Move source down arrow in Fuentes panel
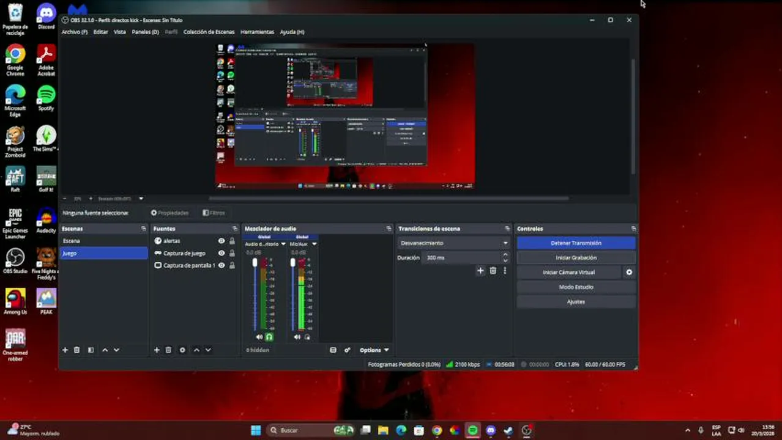The width and height of the screenshot is (782, 440). click(x=208, y=350)
